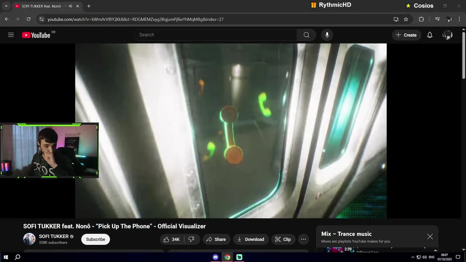Viewport: 466px width, 262px height.
Task: Open the YouTube guide hamburger menu
Action: point(11,35)
